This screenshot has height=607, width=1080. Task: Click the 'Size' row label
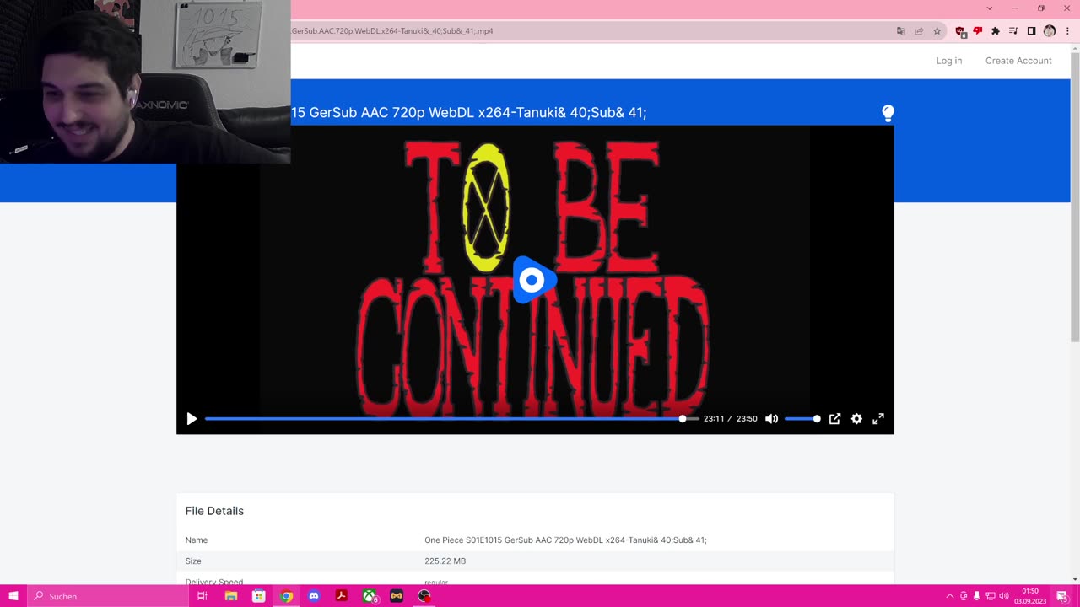tap(193, 561)
